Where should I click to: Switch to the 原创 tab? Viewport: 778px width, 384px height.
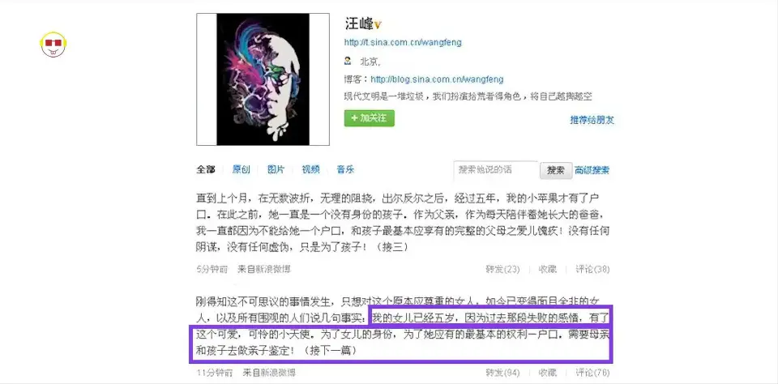(x=242, y=169)
